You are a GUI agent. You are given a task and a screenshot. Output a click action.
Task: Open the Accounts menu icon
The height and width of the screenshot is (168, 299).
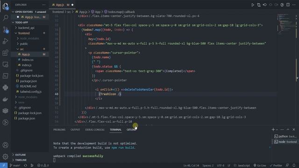[x=5, y=145]
